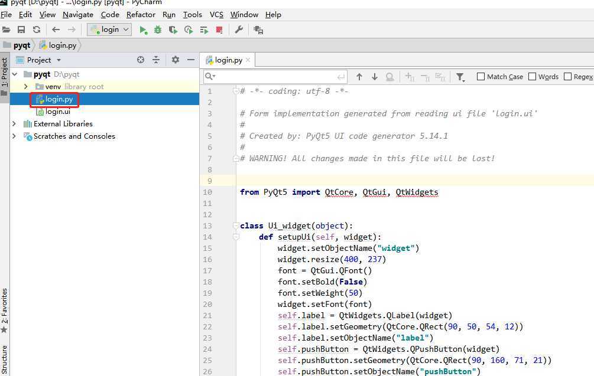This screenshot has width=594, height=376.
Task: Jump to previous search occurrence
Action: coord(359,77)
